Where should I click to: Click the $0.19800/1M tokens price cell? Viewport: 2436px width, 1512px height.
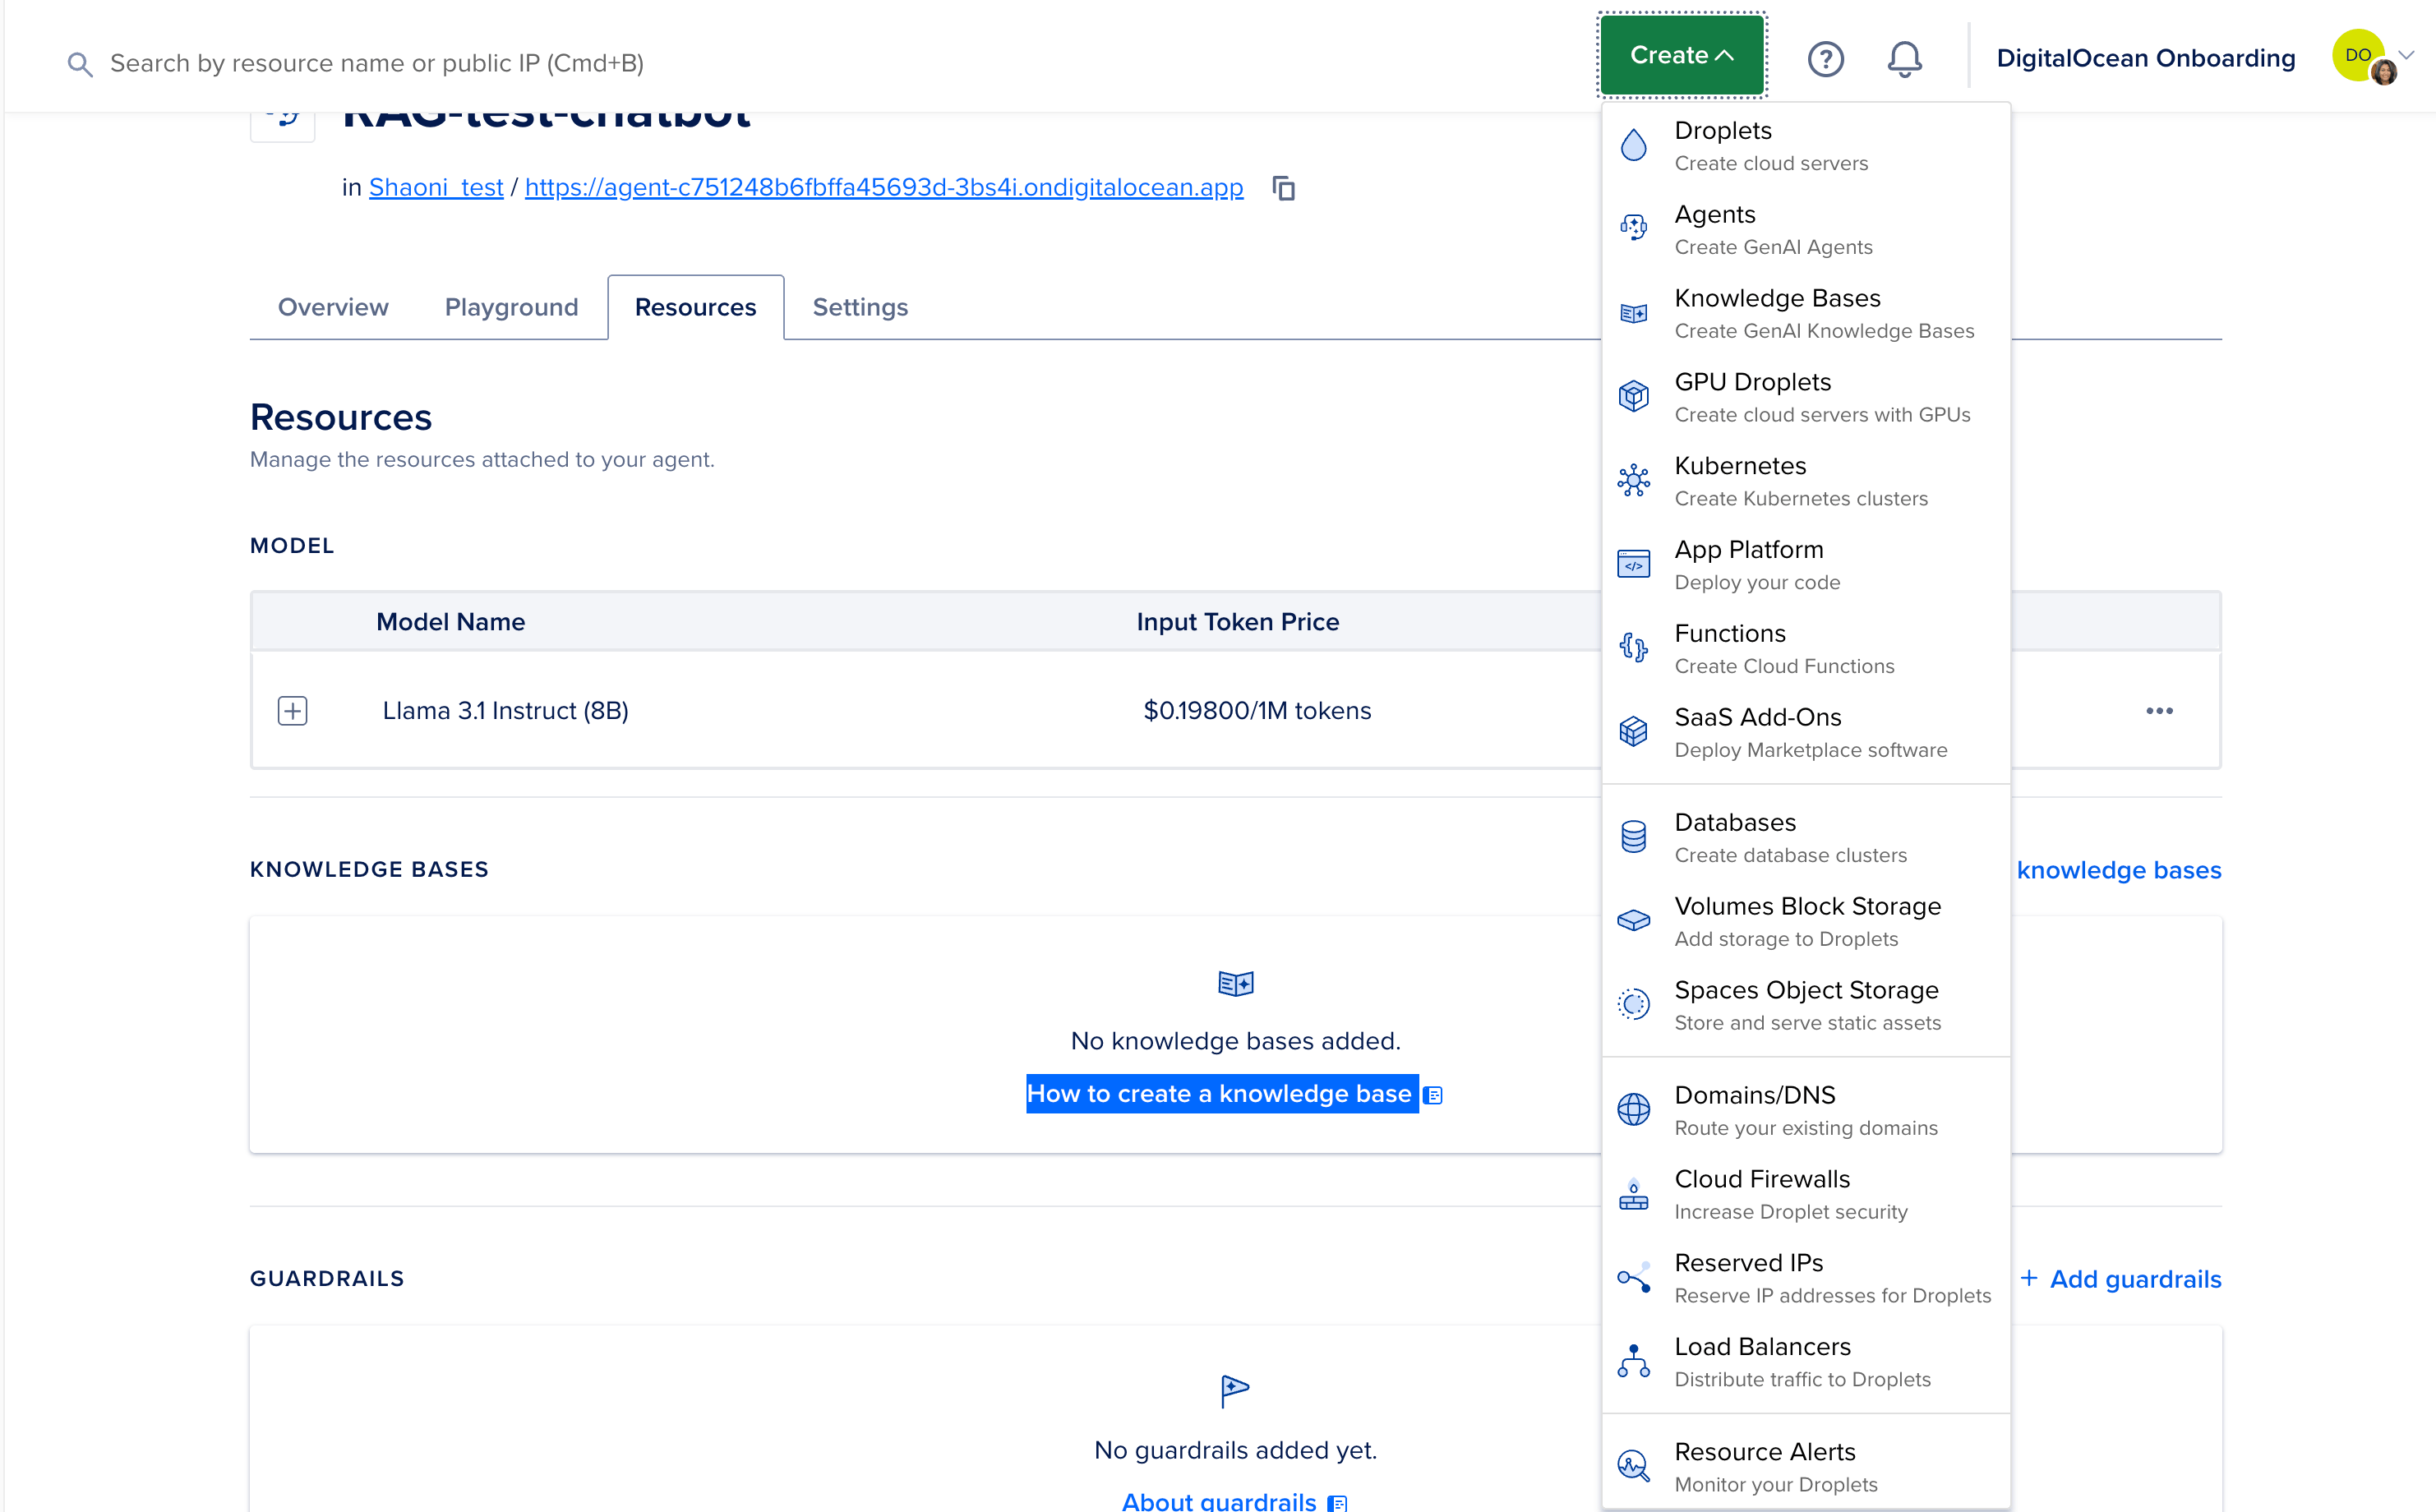(1257, 711)
